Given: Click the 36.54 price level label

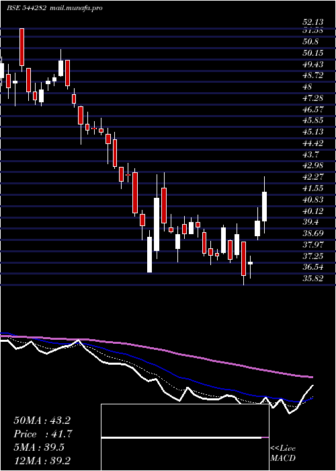Looking at the screenshot, I should click(x=313, y=267).
